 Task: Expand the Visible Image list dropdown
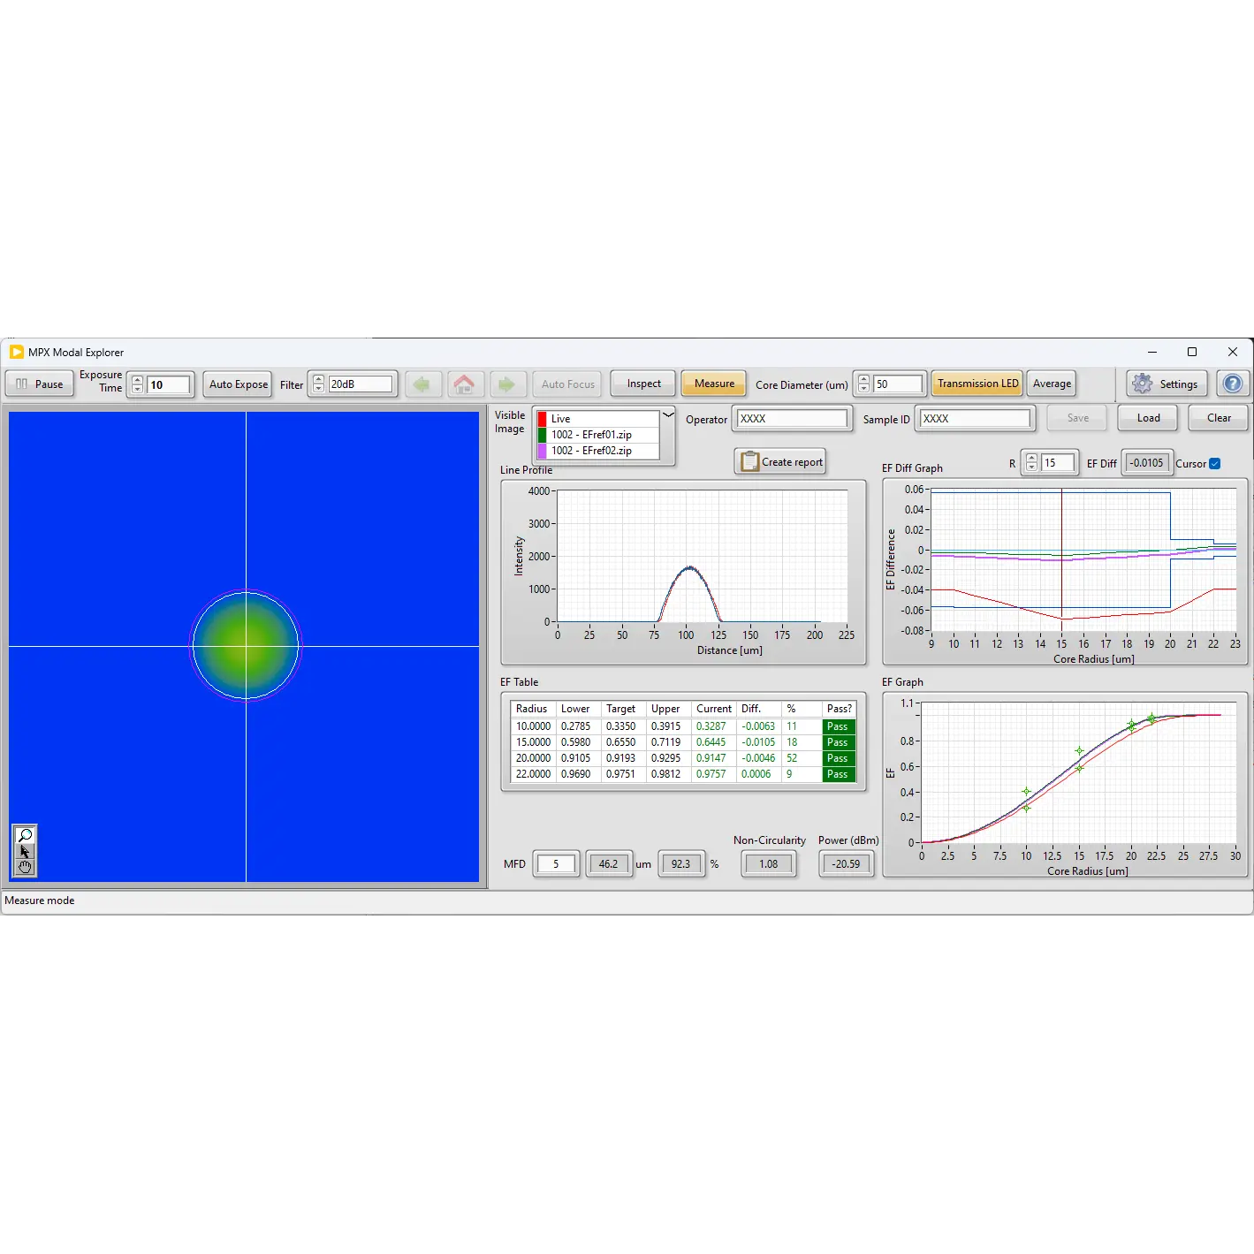668,414
